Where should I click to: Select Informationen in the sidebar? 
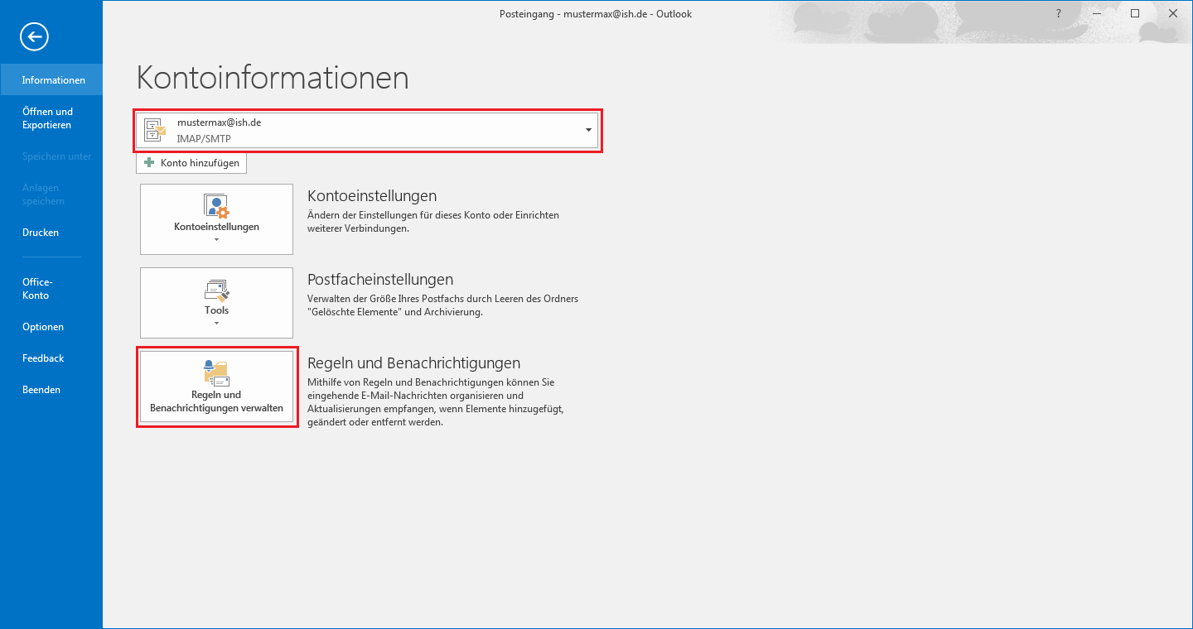point(53,80)
